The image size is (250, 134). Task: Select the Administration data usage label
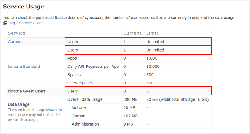(x=85, y=124)
